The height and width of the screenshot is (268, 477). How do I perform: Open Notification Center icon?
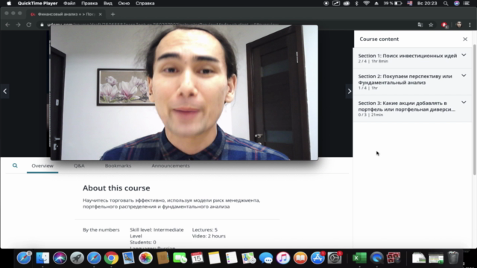click(x=467, y=3)
